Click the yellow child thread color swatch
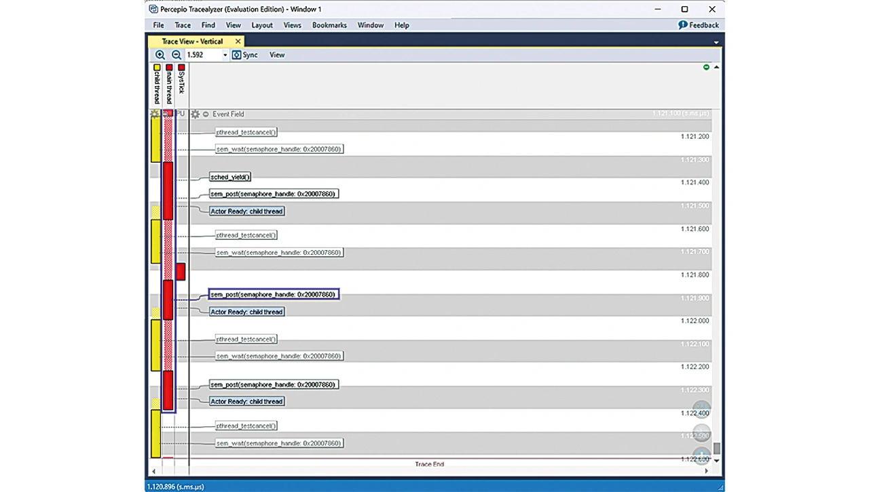869x492 pixels. [157, 68]
